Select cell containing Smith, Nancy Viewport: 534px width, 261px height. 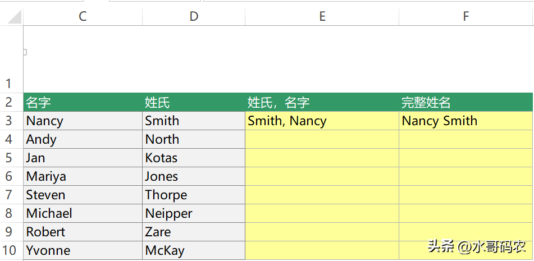[x=322, y=121]
